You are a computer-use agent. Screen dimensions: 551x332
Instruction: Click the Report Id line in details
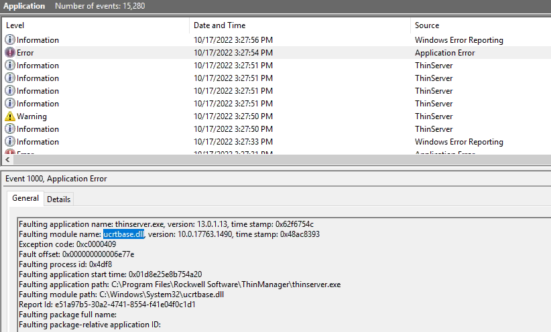[x=107, y=305]
